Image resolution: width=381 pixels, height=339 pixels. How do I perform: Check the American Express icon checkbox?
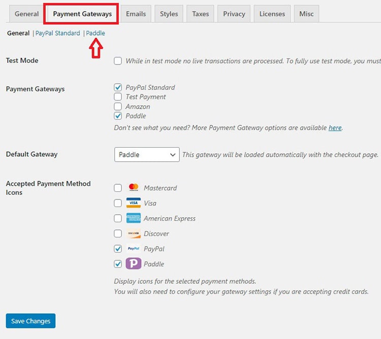(118, 218)
